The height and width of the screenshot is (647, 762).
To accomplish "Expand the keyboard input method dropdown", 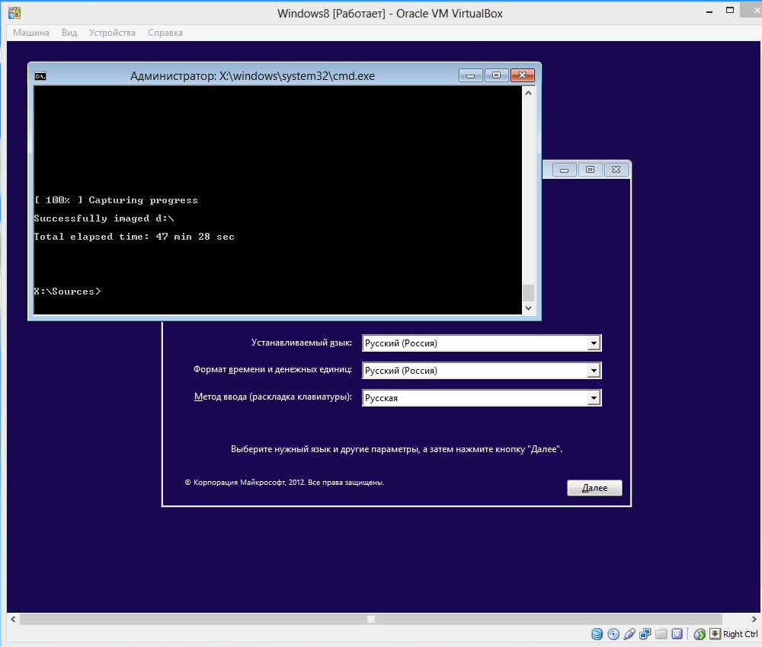I will (594, 398).
